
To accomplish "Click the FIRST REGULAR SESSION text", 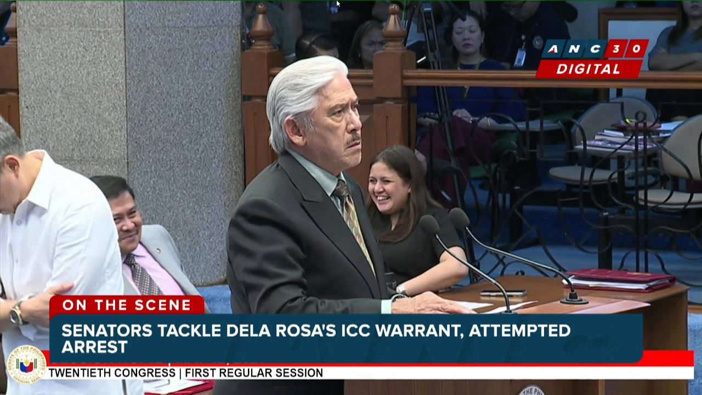I will tap(254, 373).
